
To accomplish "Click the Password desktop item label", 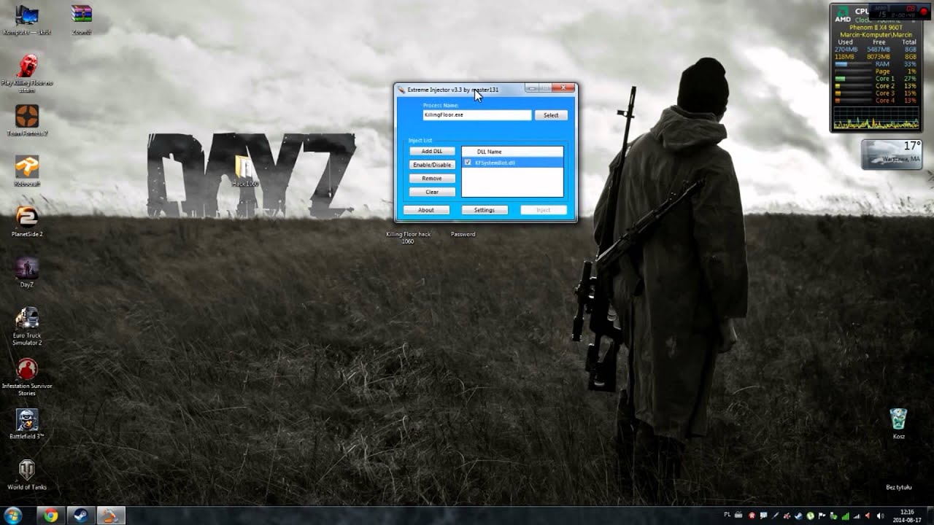I will pyautogui.click(x=463, y=234).
